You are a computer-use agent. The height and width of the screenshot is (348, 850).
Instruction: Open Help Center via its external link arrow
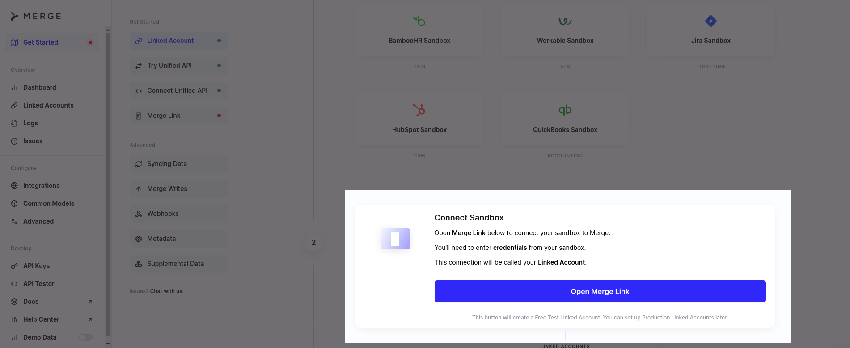89,319
